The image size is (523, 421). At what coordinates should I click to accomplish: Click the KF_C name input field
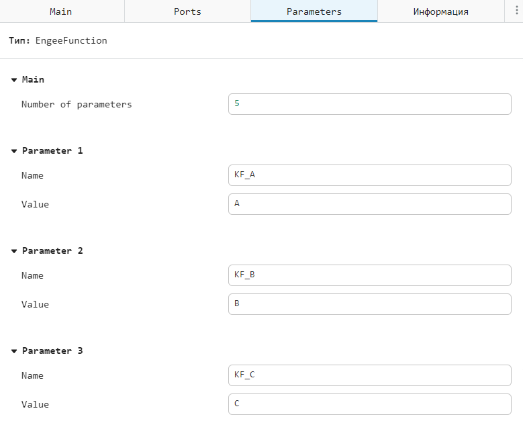click(x=369, y=375)
